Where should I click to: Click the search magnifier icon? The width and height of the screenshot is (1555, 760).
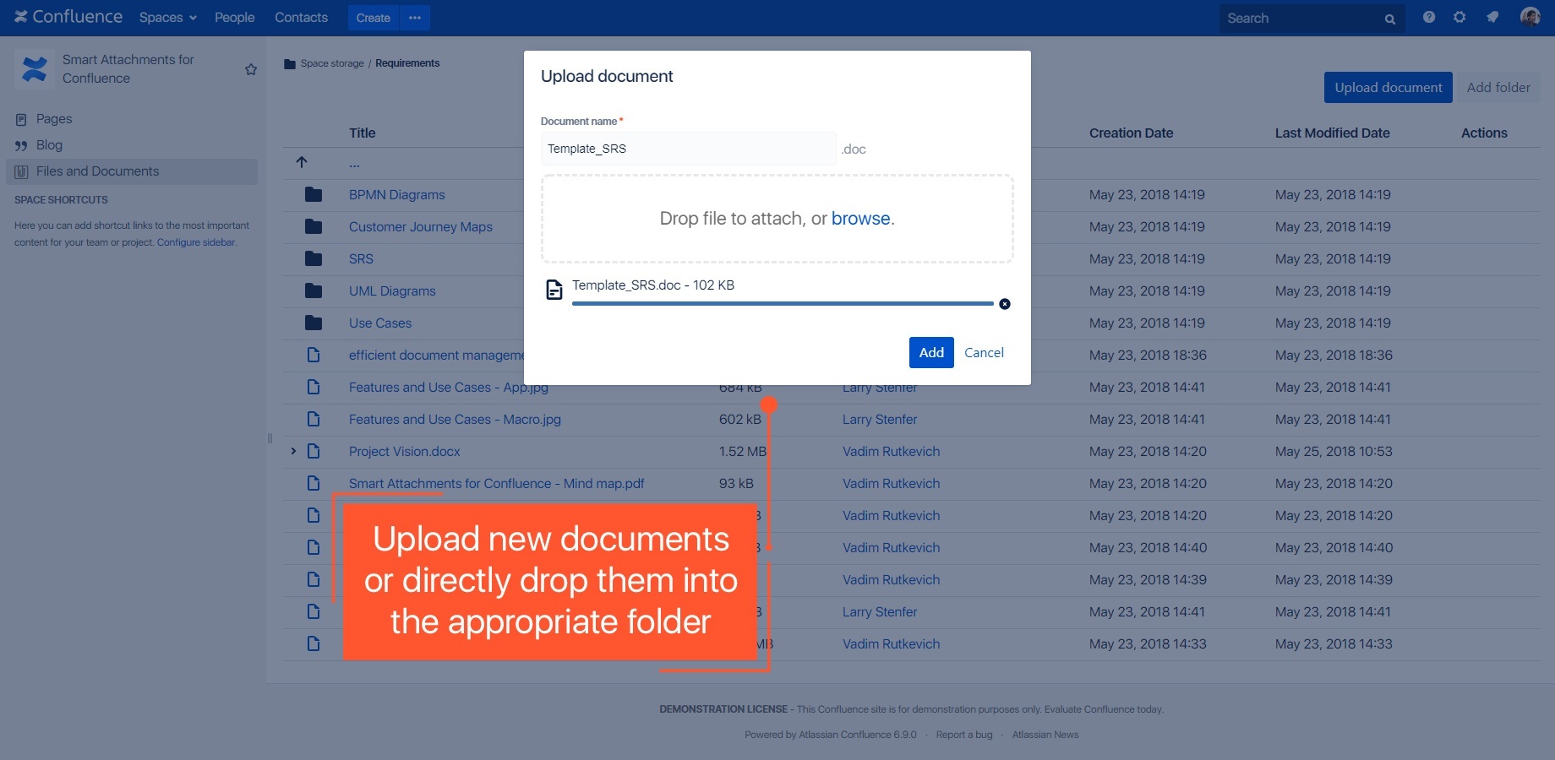click(1389, 19)
